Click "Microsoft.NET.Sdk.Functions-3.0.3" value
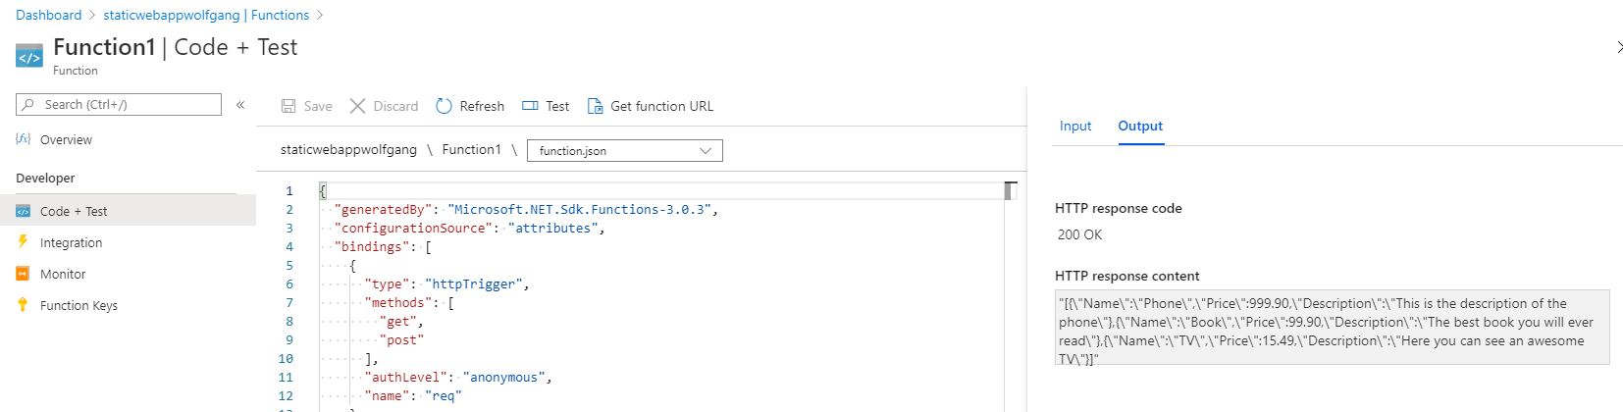The image size is (1623, 412). 579,210
